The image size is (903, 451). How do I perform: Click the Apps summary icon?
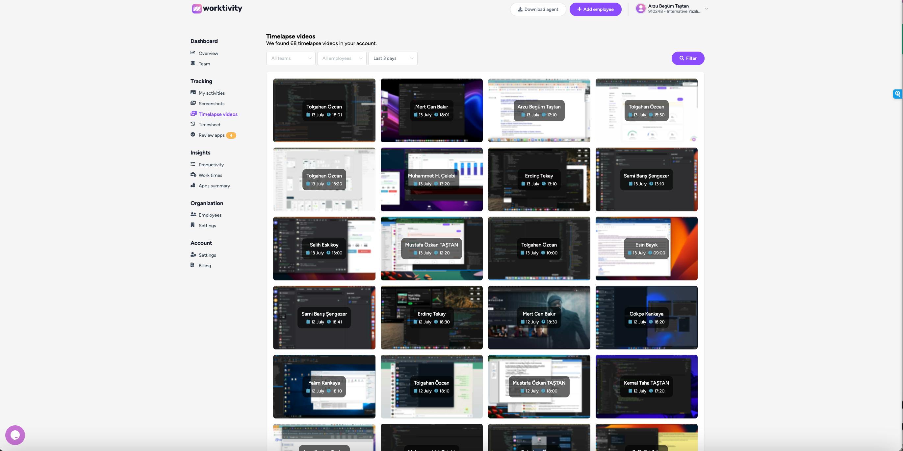tap(193, 185)
